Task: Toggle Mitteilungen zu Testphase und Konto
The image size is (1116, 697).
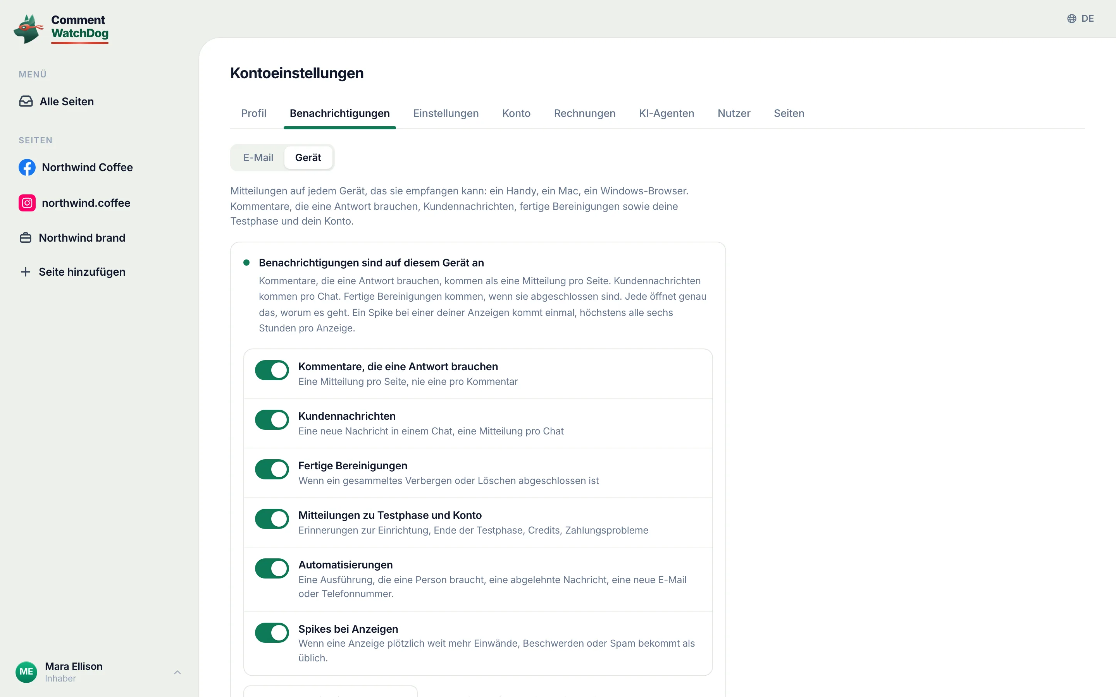Action: point(272,519)
